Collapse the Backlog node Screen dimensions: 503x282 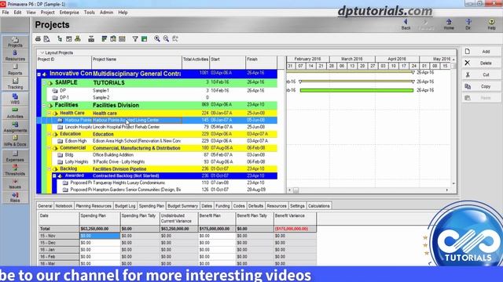coord(50,169)
